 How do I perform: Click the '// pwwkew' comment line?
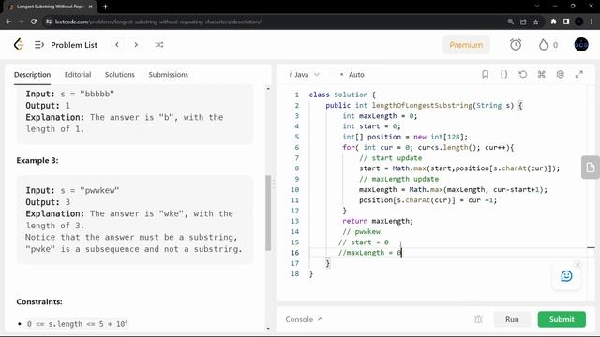pyautogui.click(x=362, y=231)
